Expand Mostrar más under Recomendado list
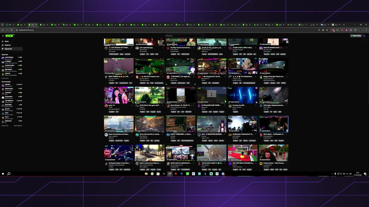Screen dimensions: 369x207 5,126
